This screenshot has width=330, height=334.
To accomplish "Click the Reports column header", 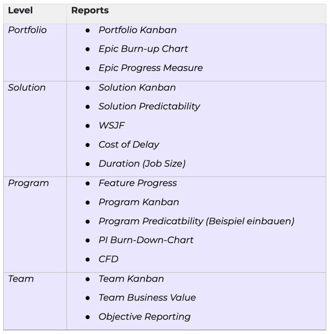I will point(90,10).
